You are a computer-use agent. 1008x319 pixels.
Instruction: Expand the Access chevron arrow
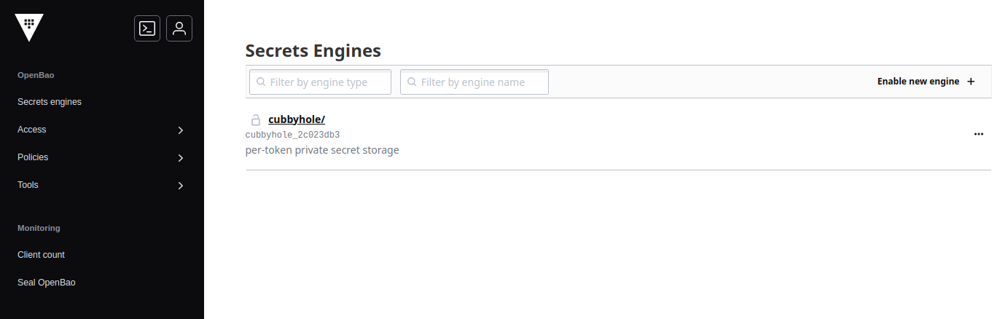(181, 130)
